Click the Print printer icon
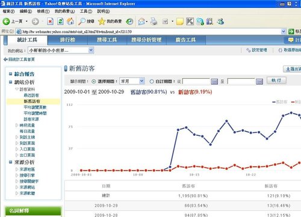The image size is (301, 217). click(x=154, y=21)
